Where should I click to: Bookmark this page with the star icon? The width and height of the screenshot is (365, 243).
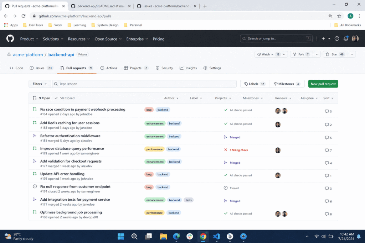[x=339, y=16]
